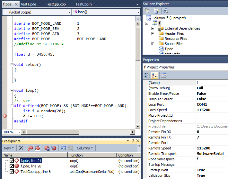
Task: Click Breakpoints toolbar overflow chevron
Action: (x=139, y=146)
